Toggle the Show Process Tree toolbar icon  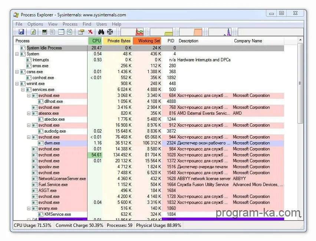tap(53, 32)
